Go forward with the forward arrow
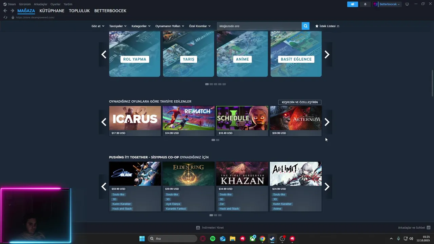This screenshot has height=244, width=434. (x=12, y=11)
